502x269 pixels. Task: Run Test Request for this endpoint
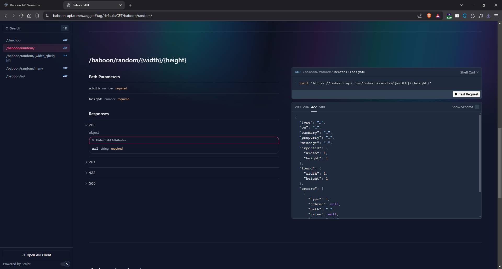tap(466, 94)
